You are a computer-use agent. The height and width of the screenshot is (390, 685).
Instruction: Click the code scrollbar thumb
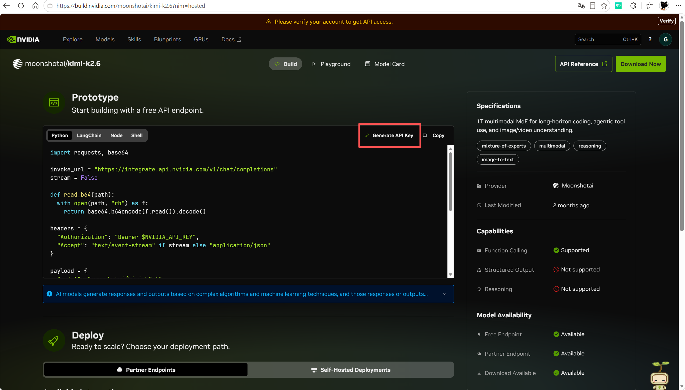(451, 182)
